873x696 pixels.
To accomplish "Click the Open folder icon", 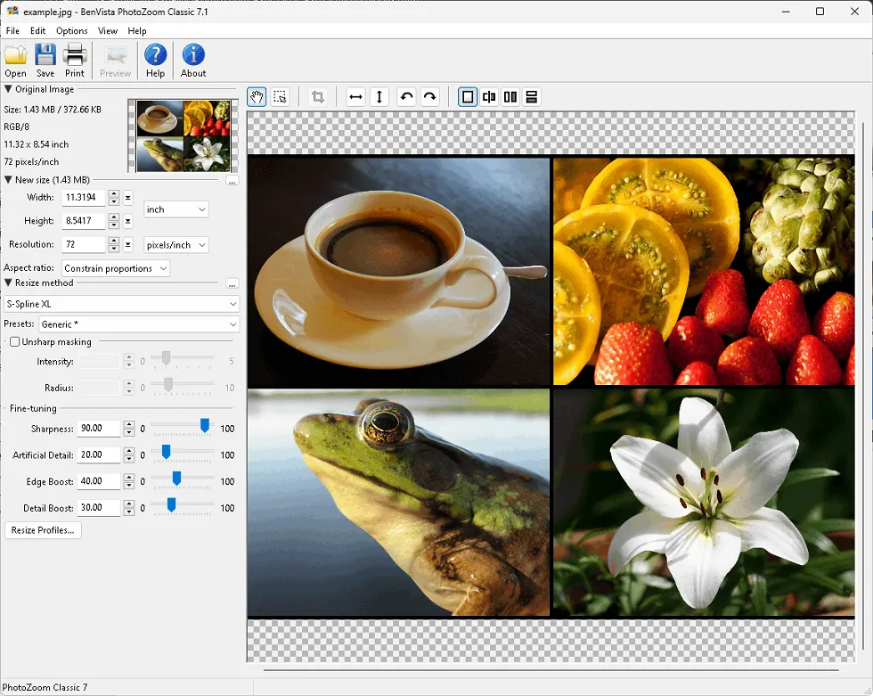I will click(15, 60).
